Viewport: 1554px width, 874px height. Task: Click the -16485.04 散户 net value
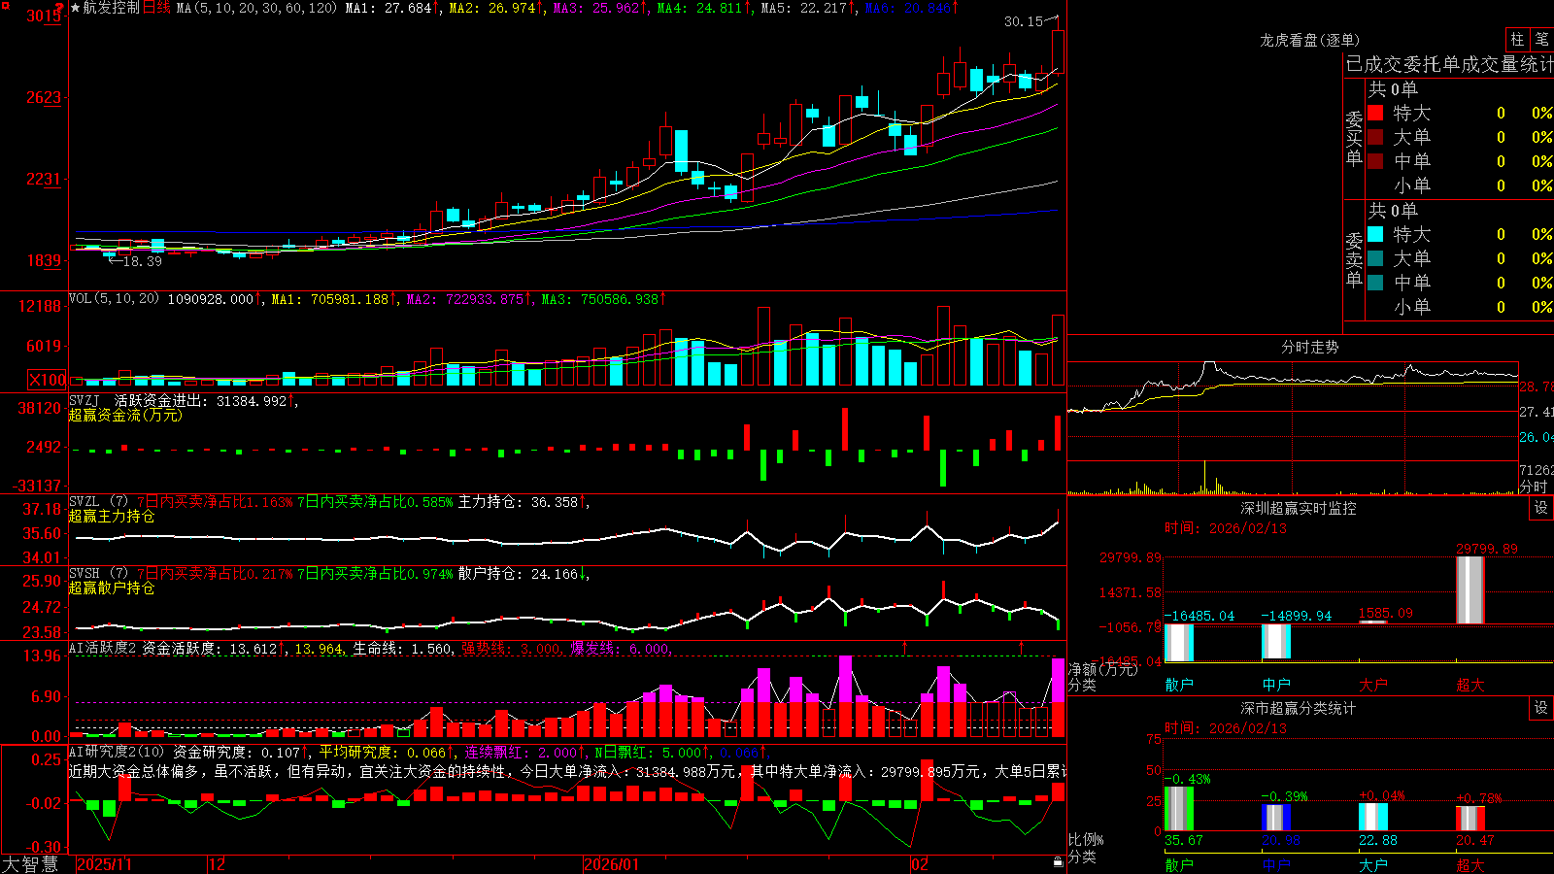1199,616
